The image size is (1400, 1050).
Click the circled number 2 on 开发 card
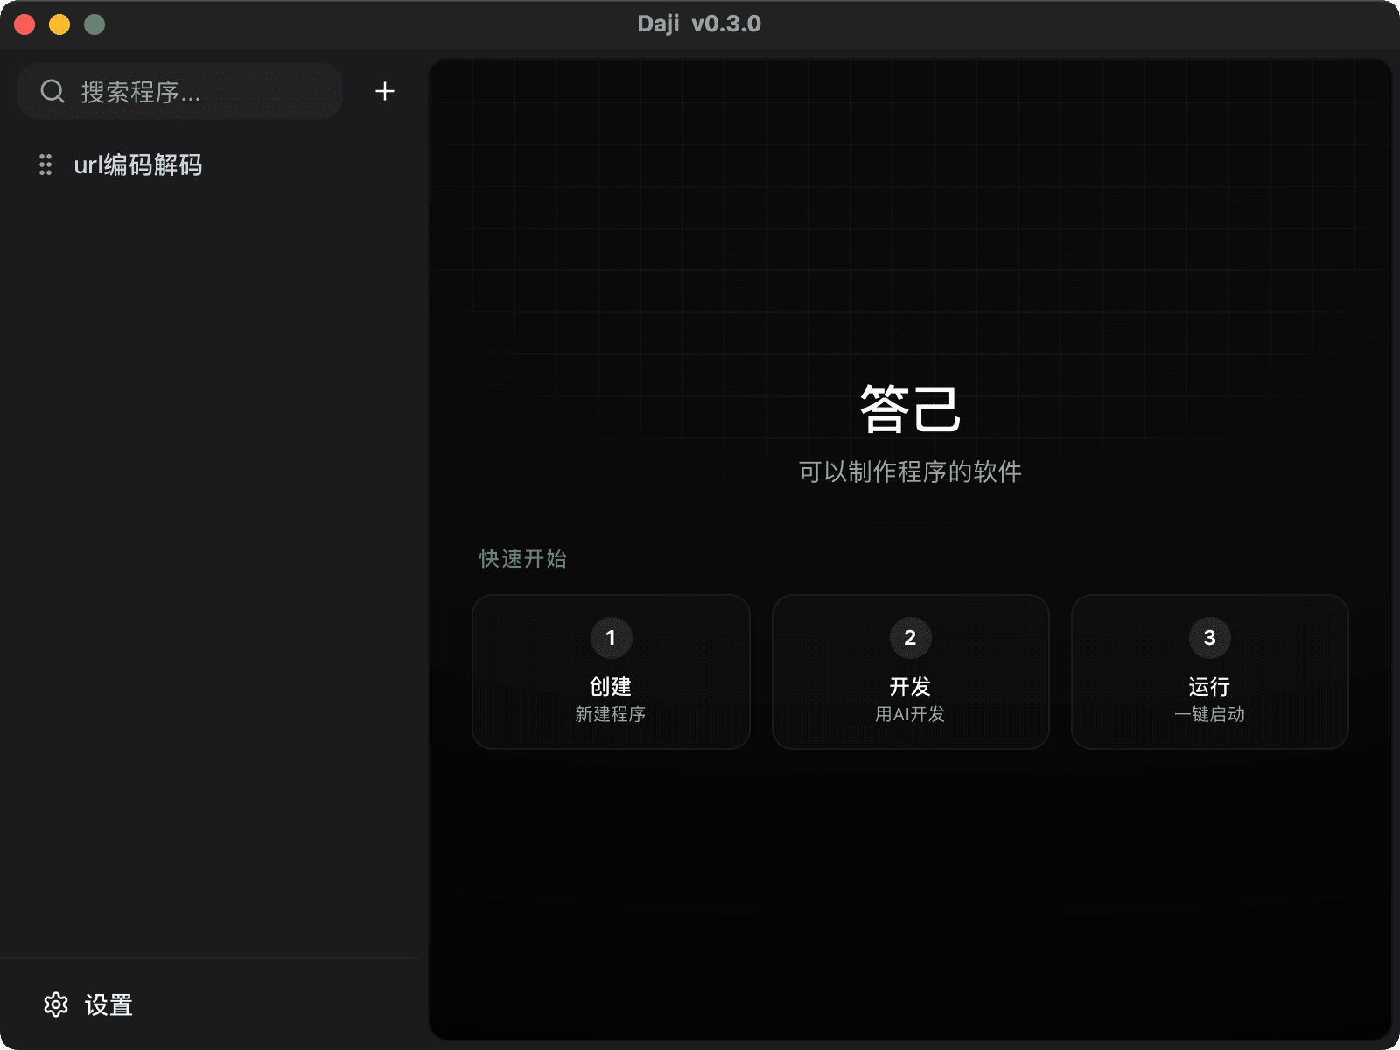click(x=910, y=638)
